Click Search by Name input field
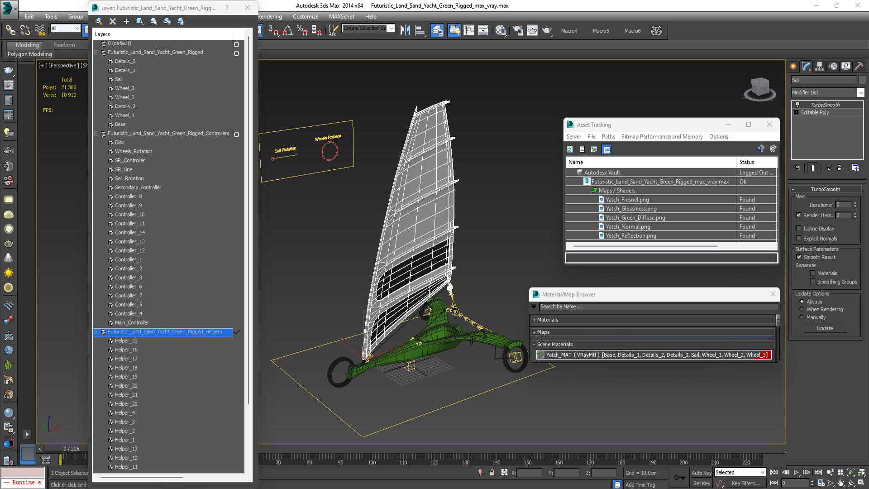This screenshot has height=489, width=869. pyautogui.click(x=656, y=307)
